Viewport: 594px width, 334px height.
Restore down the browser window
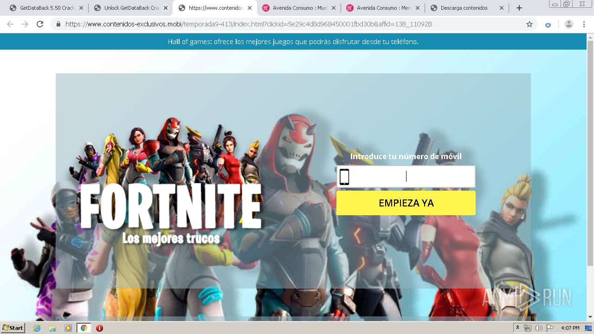click(x=567, y=4)
